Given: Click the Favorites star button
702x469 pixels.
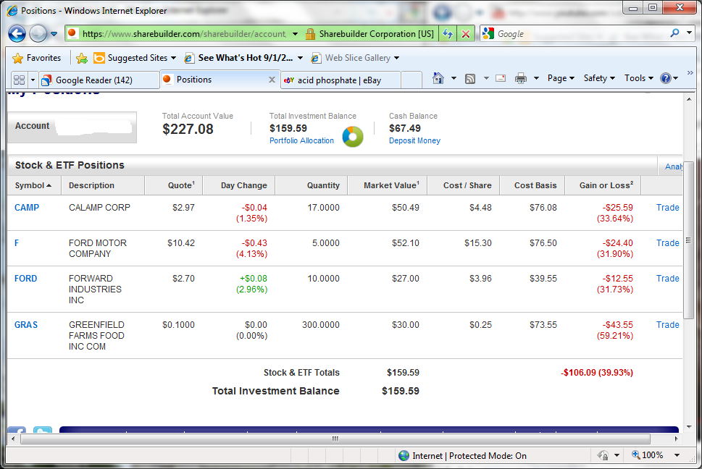Looking at the screenshot, I should pos(36,58).
